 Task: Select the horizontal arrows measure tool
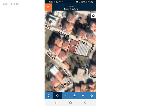[83, 95]
